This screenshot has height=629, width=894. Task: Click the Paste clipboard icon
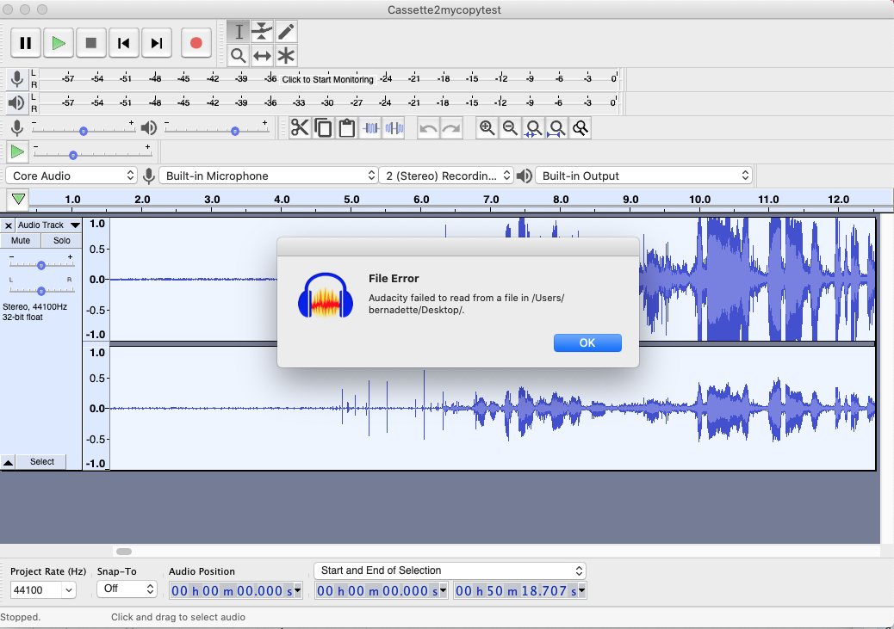coord(346,128)
